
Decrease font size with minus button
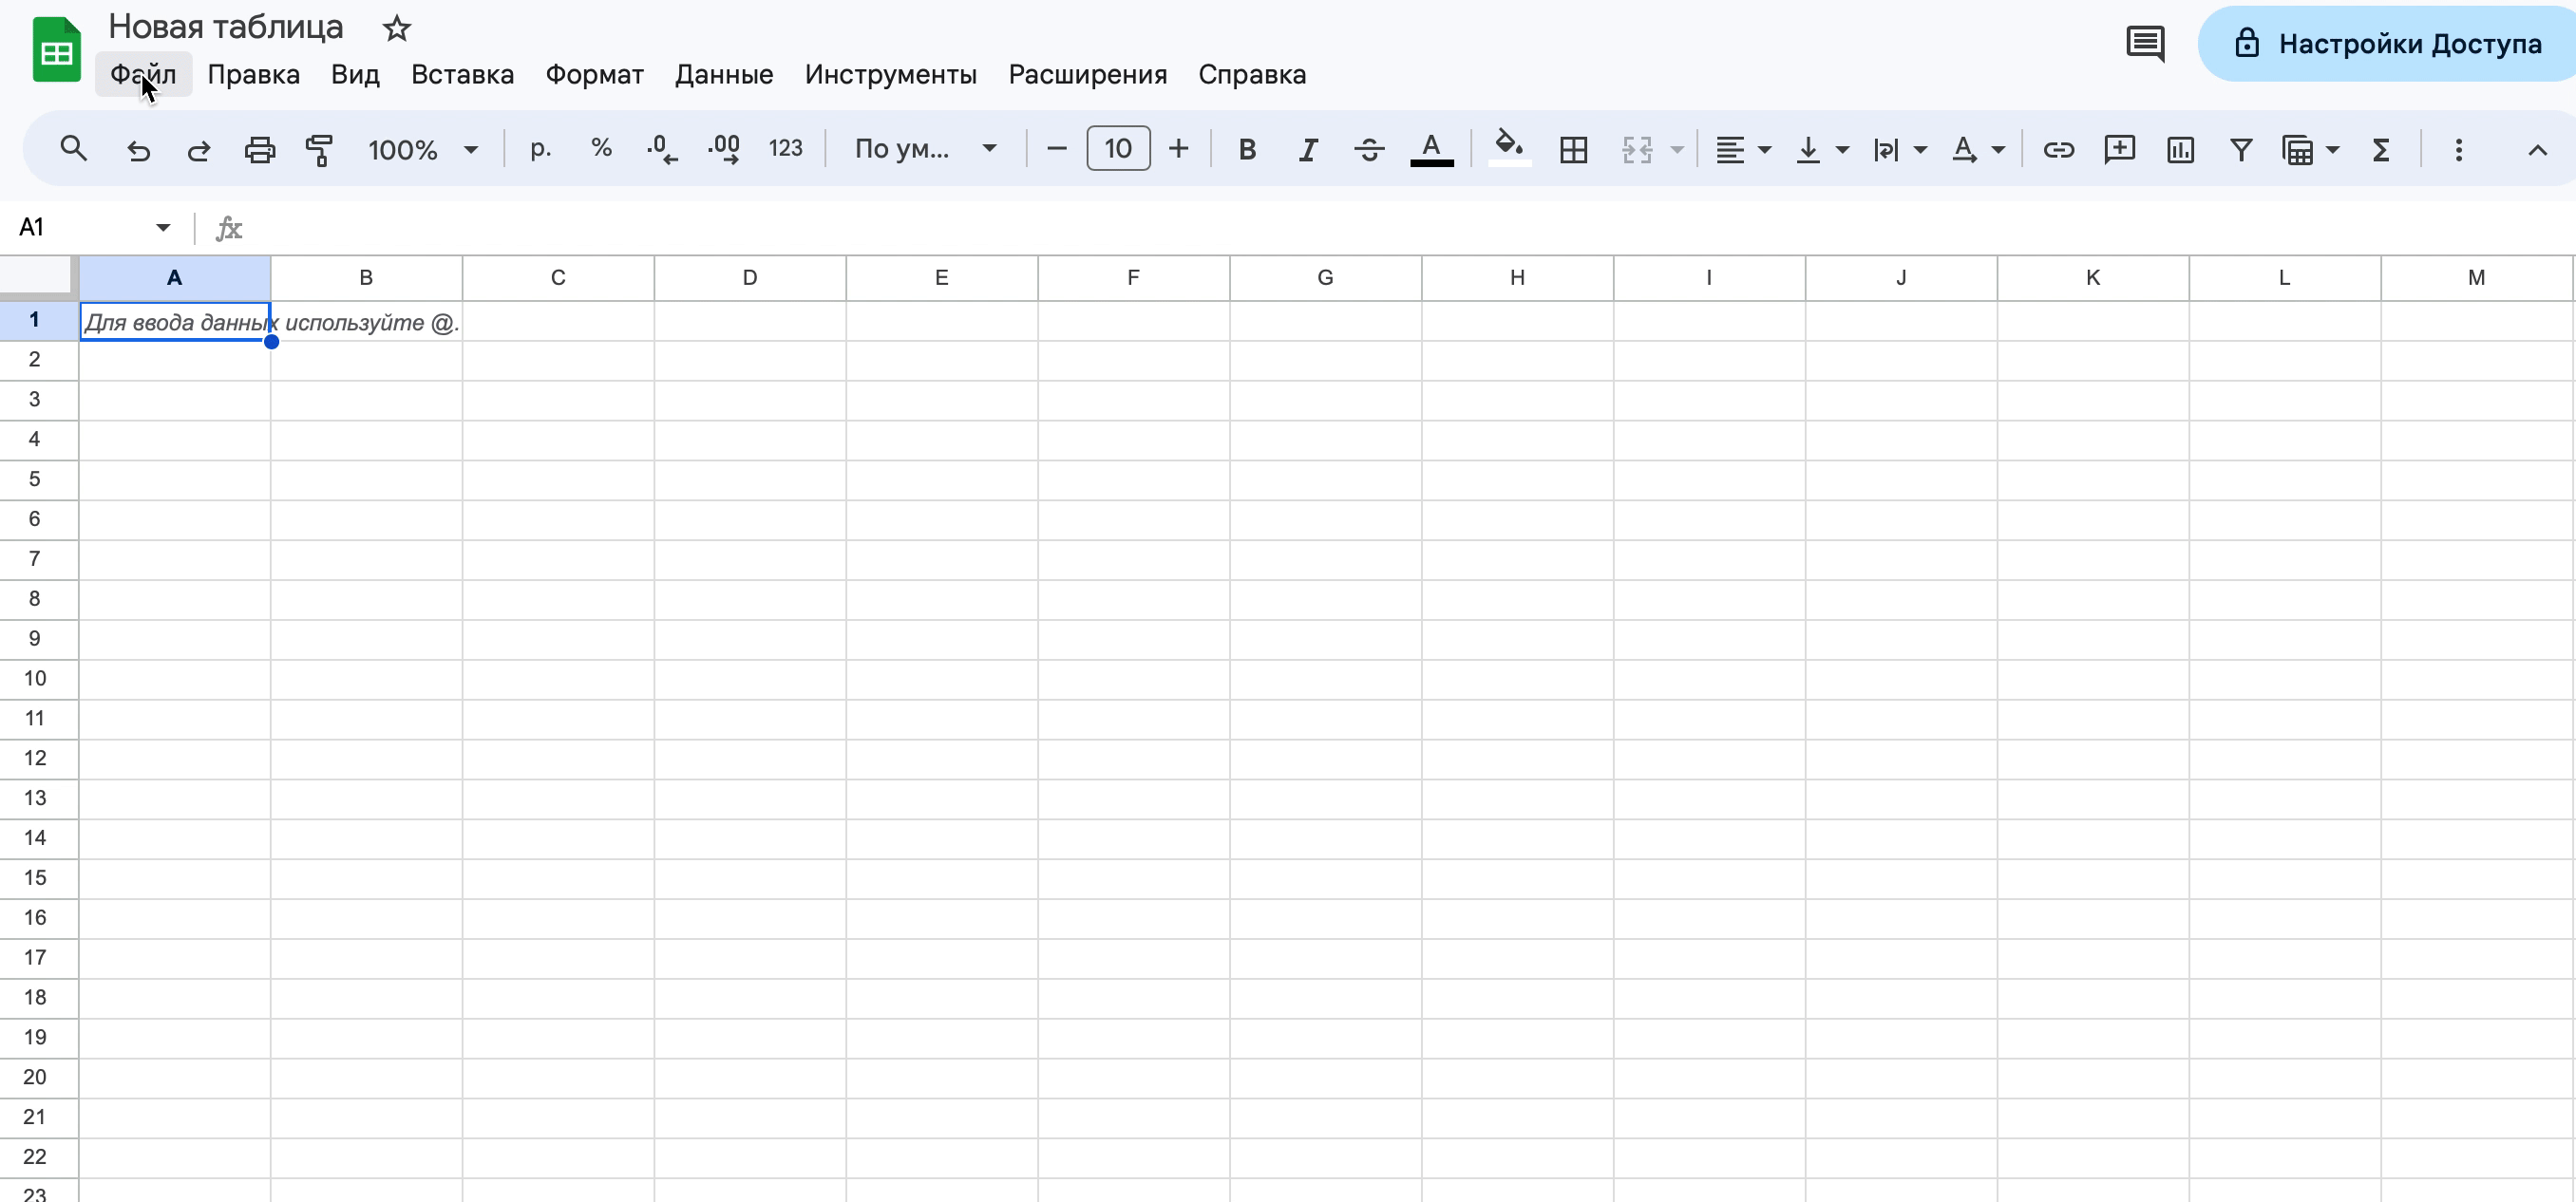click(x=1057, y=149)
